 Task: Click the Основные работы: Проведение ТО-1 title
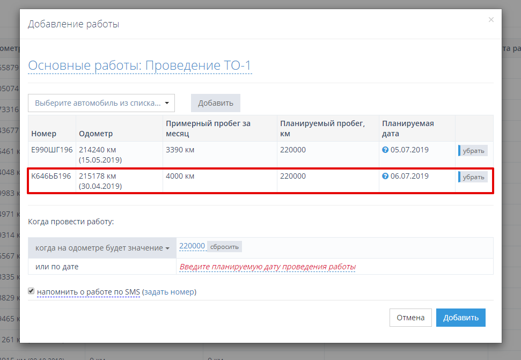tap(140, 66)
